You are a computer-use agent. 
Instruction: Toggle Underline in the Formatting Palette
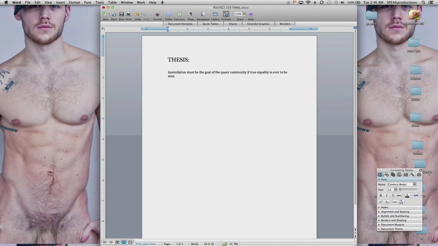coord(393,195)
